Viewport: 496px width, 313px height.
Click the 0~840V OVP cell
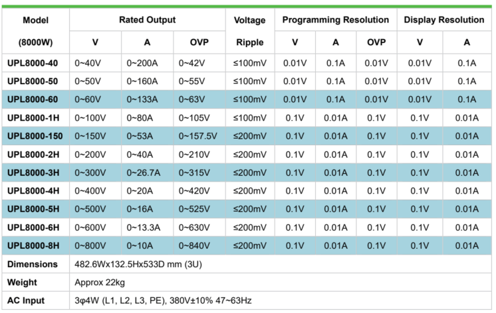(x=195, y=246)
